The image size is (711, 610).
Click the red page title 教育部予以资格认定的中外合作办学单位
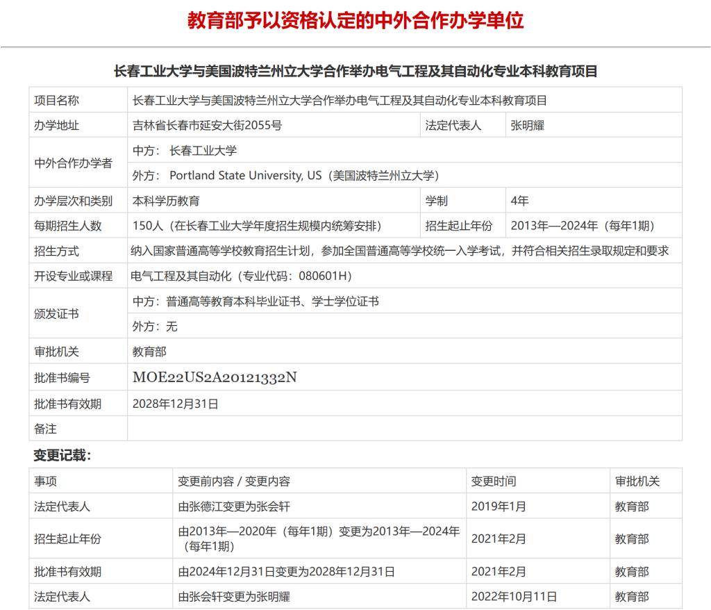click(355, 21)
